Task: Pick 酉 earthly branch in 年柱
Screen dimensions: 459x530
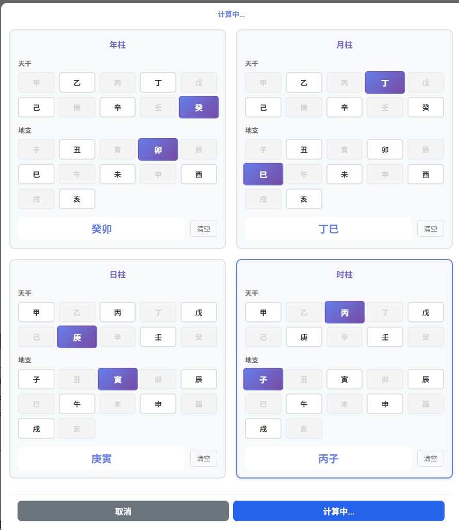Action: click(199, 174)
